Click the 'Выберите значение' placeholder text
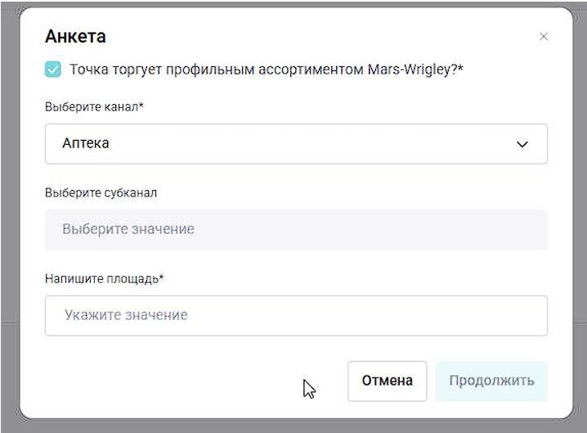Image resolution: width=587 pixels, height=433 pixels. pyautogui.click(x=128, y=229)
